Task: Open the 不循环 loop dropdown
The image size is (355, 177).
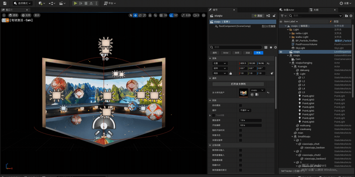Action: (x=245, y=110)
